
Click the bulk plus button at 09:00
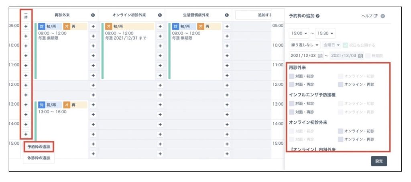click(26, 26)
